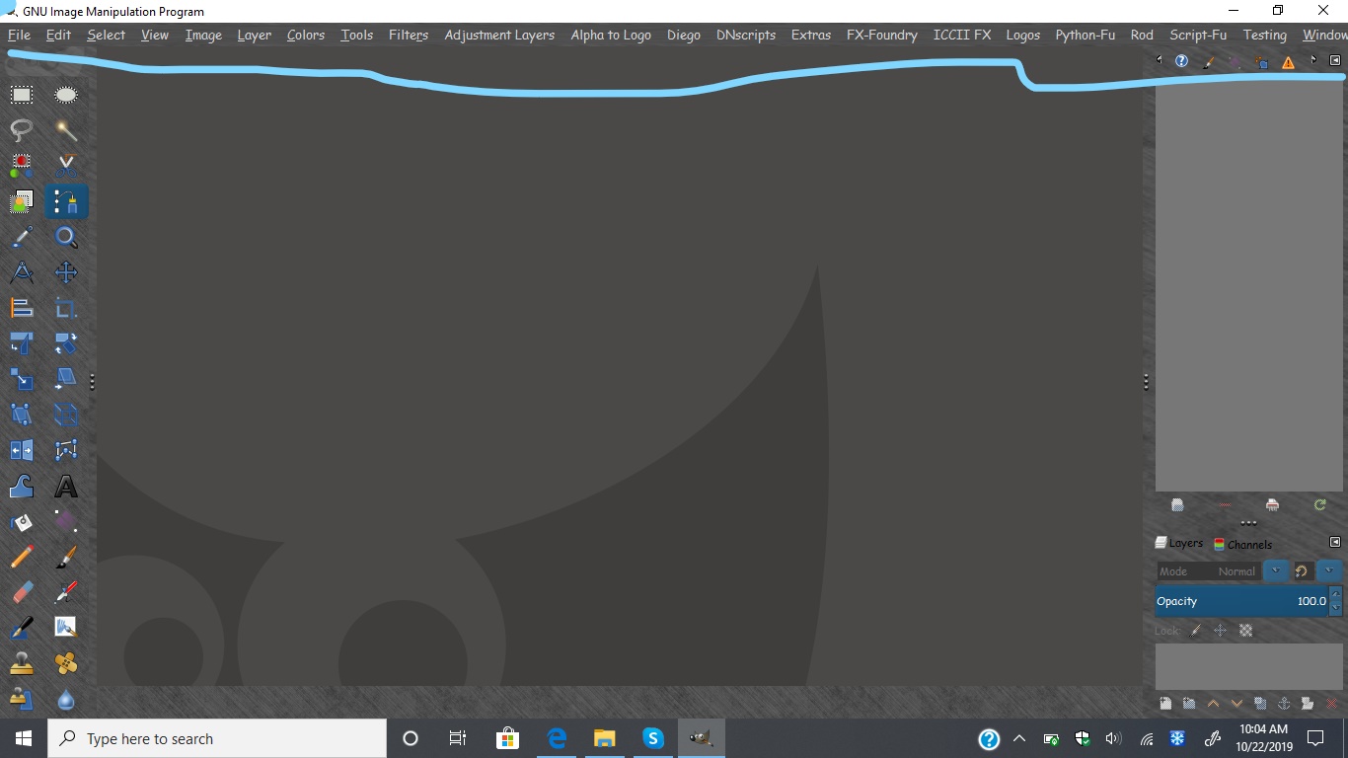Activate the Clone stamp tool
Viewport: 1348px width, 758px height.
click(x=22, y=663)
